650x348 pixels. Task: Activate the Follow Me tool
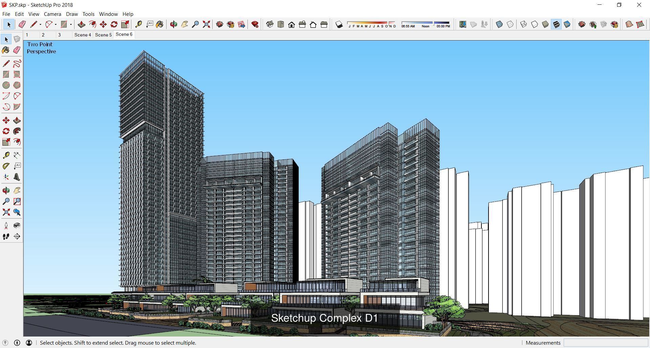[17, 131]
